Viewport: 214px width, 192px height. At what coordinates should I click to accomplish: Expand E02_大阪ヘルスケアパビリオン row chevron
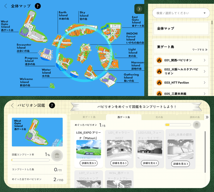pyautogui.click(x=204, y=71)
